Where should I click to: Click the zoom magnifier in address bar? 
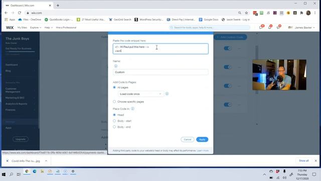tap(240, 13)
